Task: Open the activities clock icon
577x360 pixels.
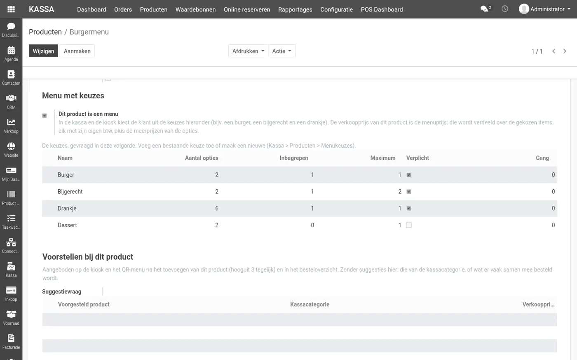Action: [x=505, y=9]
